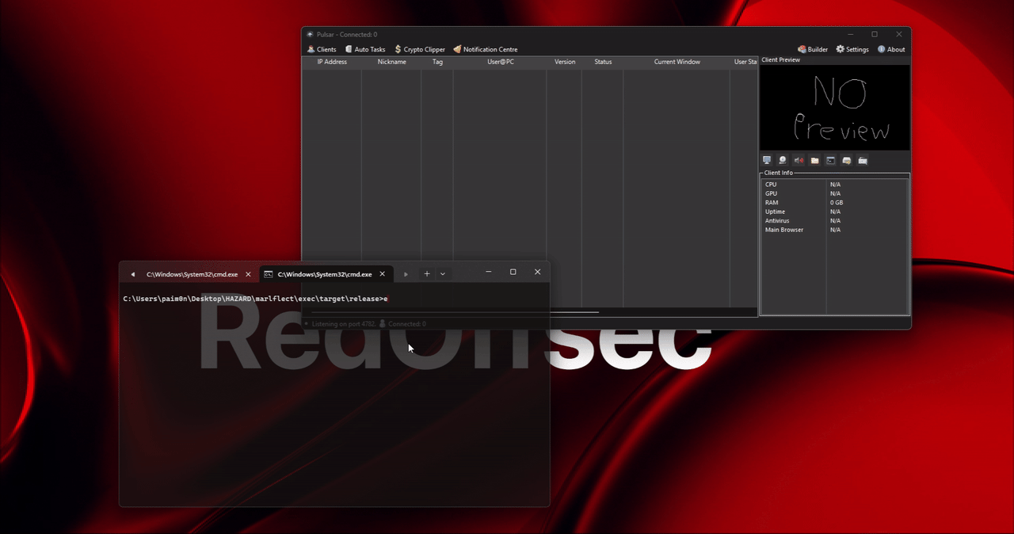1014x534 pixels.
Task: Open the Crypto Clipper panel
Action: (420, 49)
